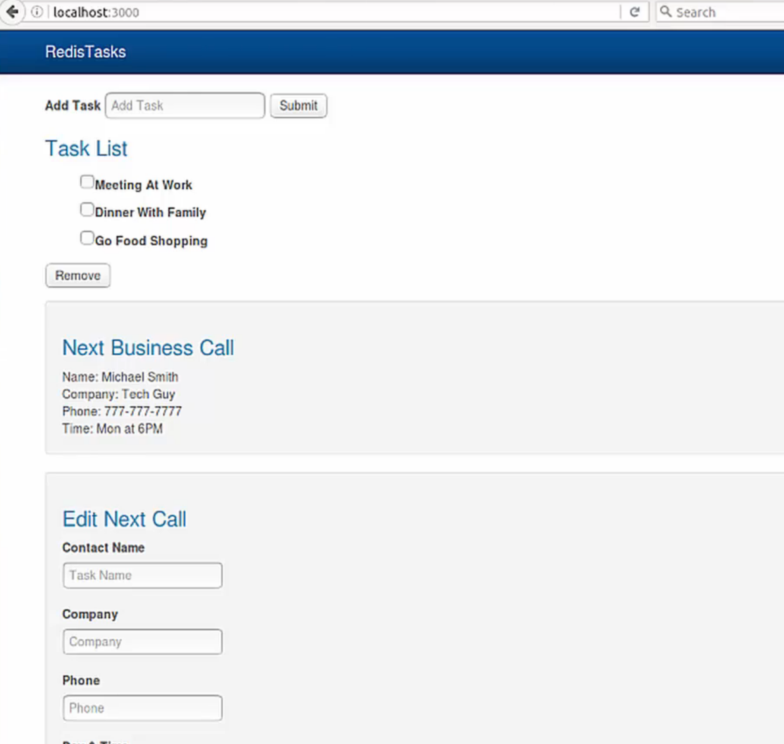Image resolution: width=784 pixels, height=744 pixels.
Task: Click the Next Business Call heading
Action: coord(148,348)
